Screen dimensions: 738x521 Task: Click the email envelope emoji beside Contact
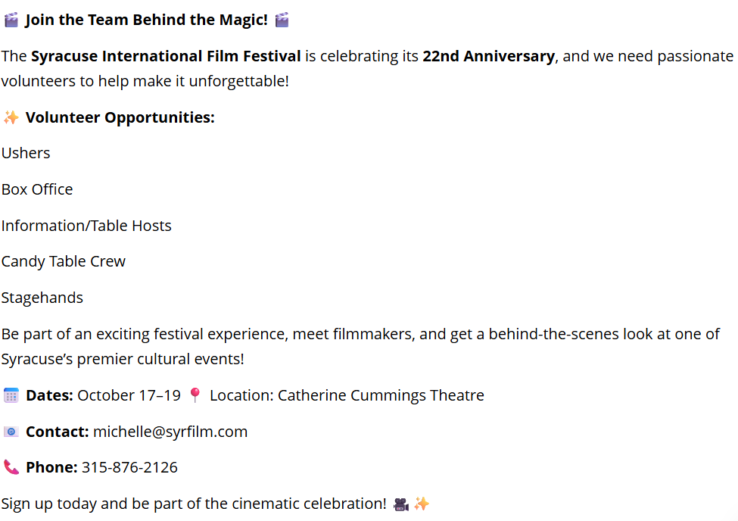[11, 432]
